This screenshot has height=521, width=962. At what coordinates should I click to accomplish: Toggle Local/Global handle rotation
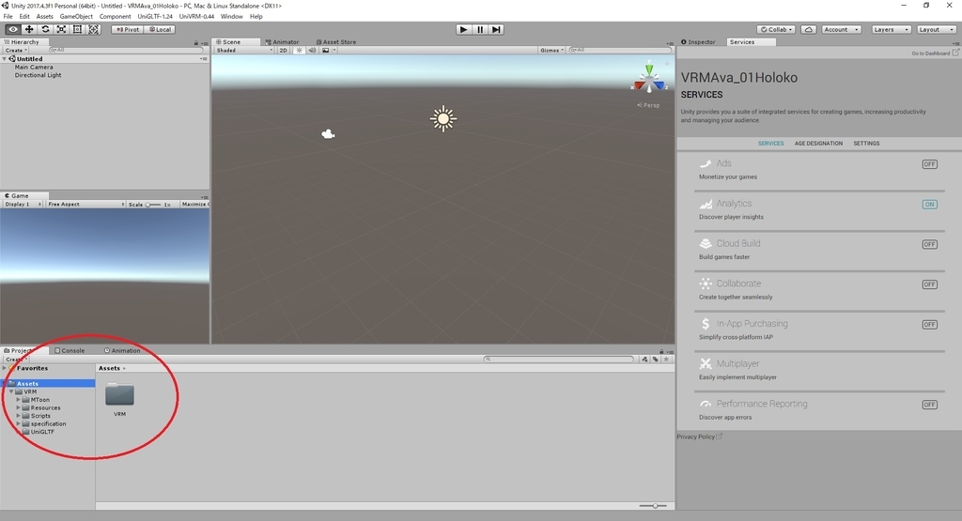point(160,29)
